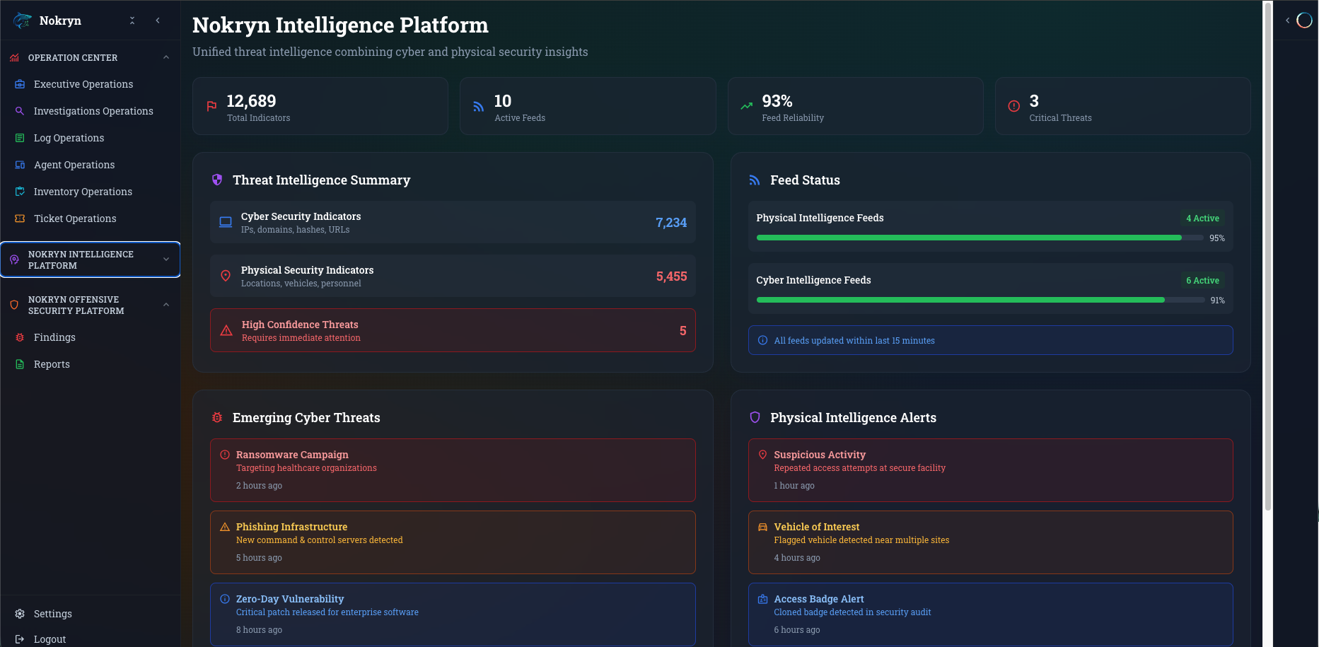
Task: Collapse the sidebar with the left arrow
Action: pos(158,21)
